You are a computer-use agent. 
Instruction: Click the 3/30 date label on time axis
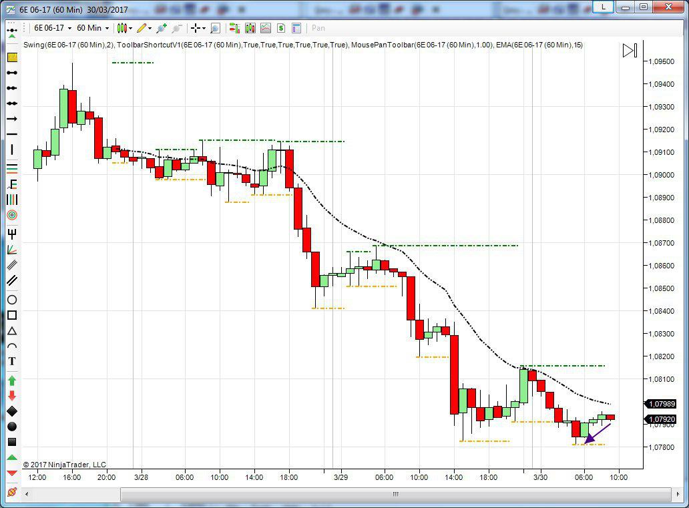point(540,477)
